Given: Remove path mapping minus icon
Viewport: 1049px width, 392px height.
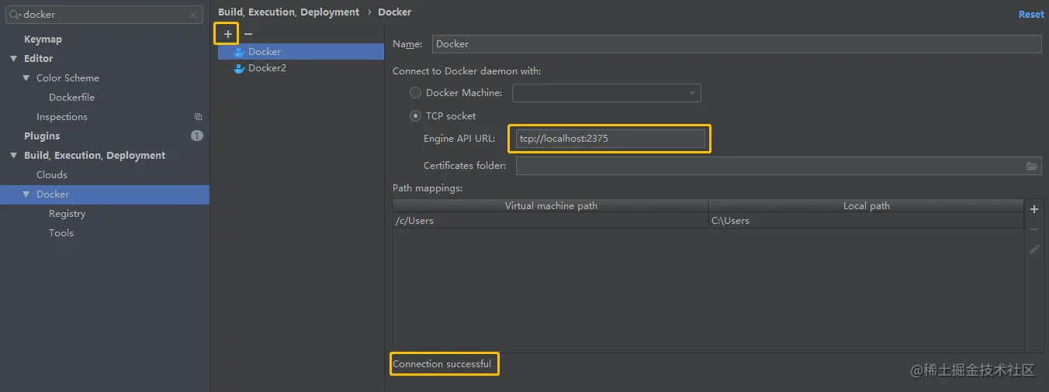Looking at the screenshot, I should coord(1034,229).
